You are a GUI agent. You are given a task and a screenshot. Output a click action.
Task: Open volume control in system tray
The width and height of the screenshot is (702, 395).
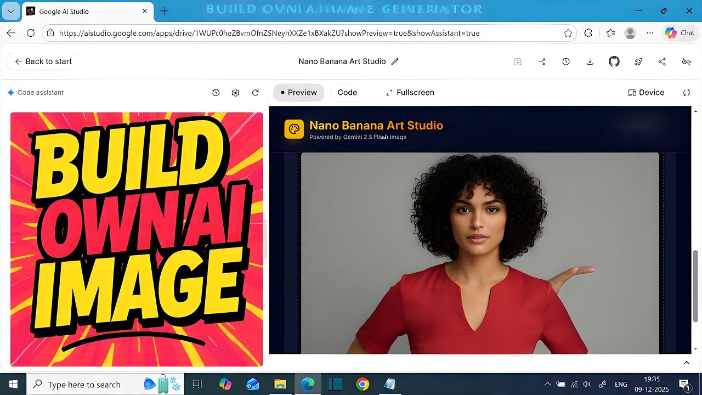pyautogui.click(x=586, y=385)
